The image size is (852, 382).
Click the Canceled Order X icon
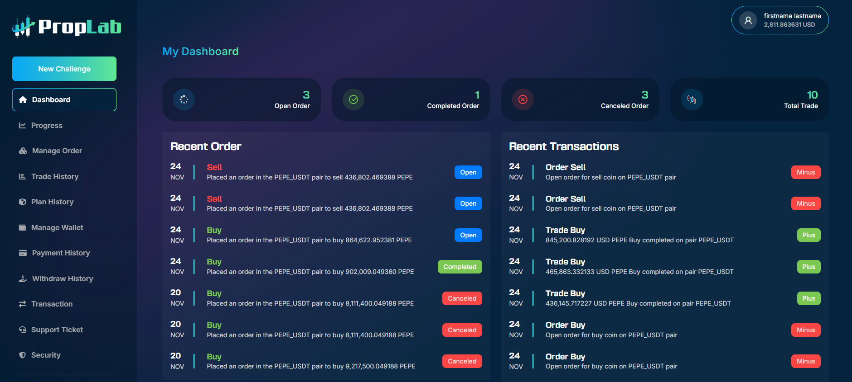(523, 99)
